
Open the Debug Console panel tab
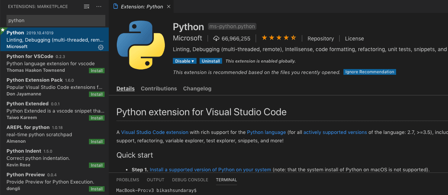190,180
